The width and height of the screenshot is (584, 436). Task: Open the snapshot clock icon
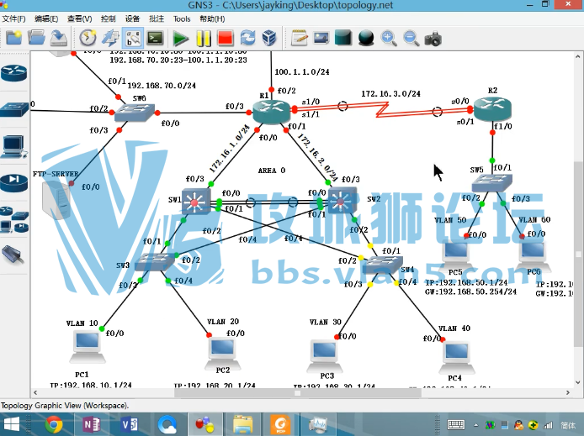click(88, 38)
